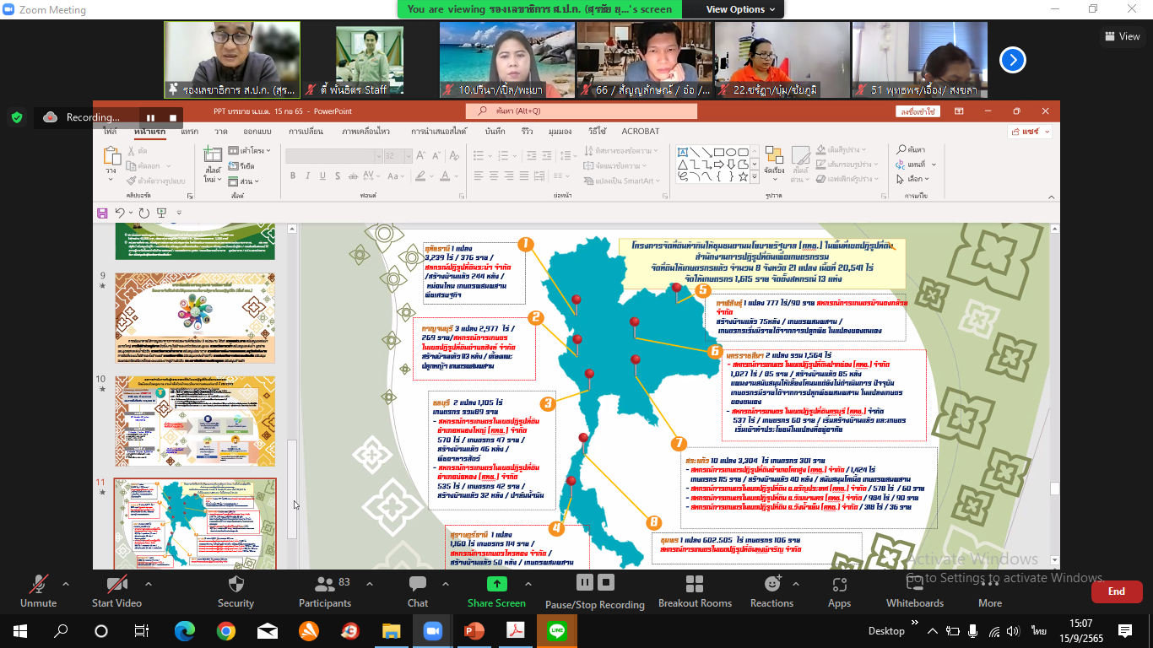1153x648 pixels.
Task: Click the Reset slide button (รีเซ็ต)
Action: coord(241,166)
